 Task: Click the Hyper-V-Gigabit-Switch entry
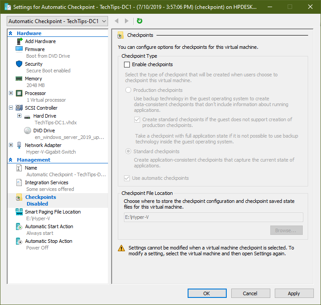(x=51, y=152)
